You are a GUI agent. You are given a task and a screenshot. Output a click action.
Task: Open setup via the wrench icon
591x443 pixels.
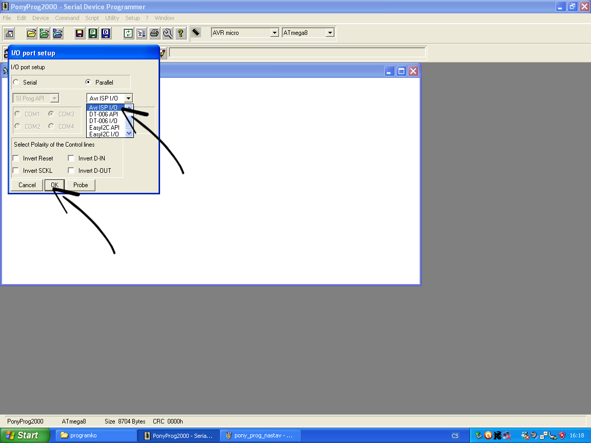click(168, 33)
